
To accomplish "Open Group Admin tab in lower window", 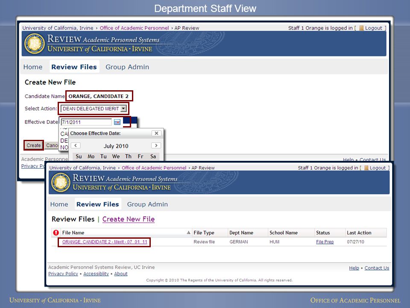I will point(147,204).
